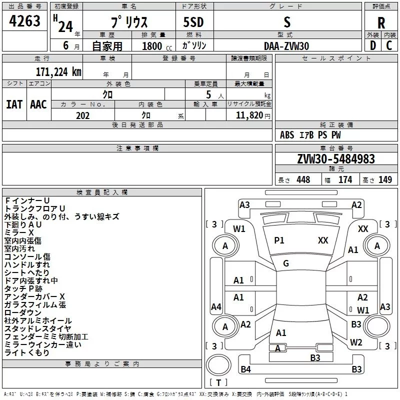
Task: Click the width value 174
Action: 345,180
